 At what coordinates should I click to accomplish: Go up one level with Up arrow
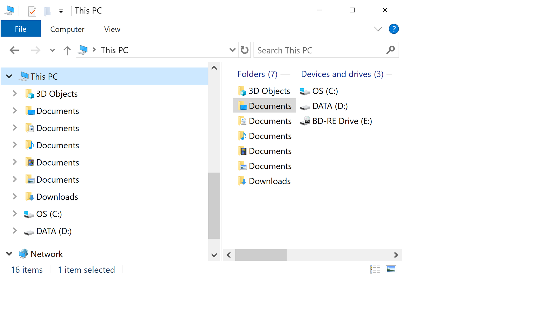67,50
